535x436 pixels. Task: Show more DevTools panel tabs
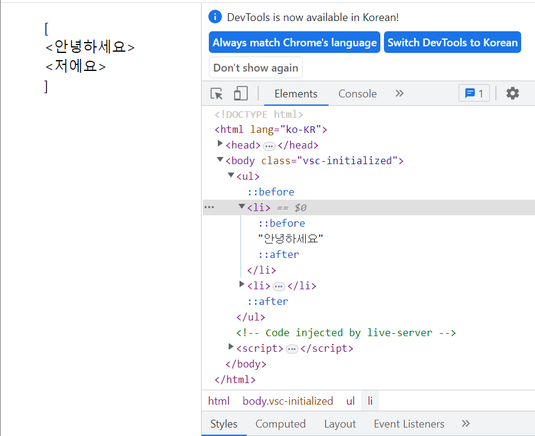pos(399,93)
